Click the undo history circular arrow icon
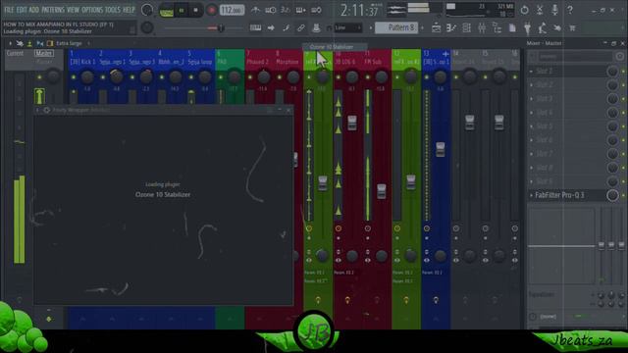Viewport: 628px width, 353px height. [x=524, y=10]
